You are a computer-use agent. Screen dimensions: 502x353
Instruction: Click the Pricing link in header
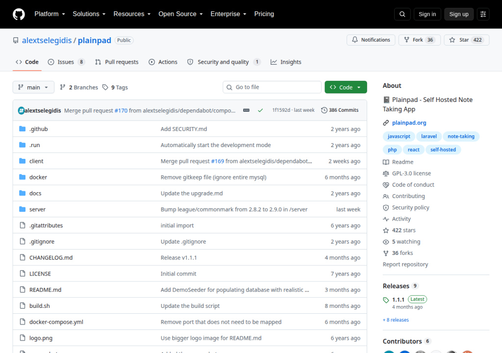click(264, 14)
